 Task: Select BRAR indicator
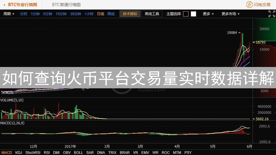[124, 153]
